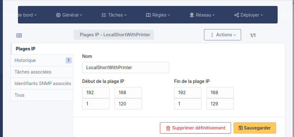
Task: Click the Nom field label
Action: 87,56
